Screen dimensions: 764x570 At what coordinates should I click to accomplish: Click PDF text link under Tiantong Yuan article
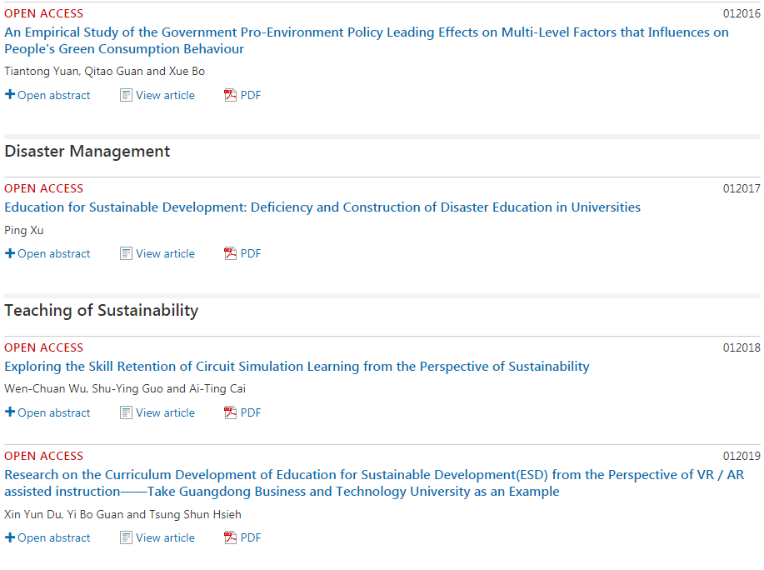[251, 95]
